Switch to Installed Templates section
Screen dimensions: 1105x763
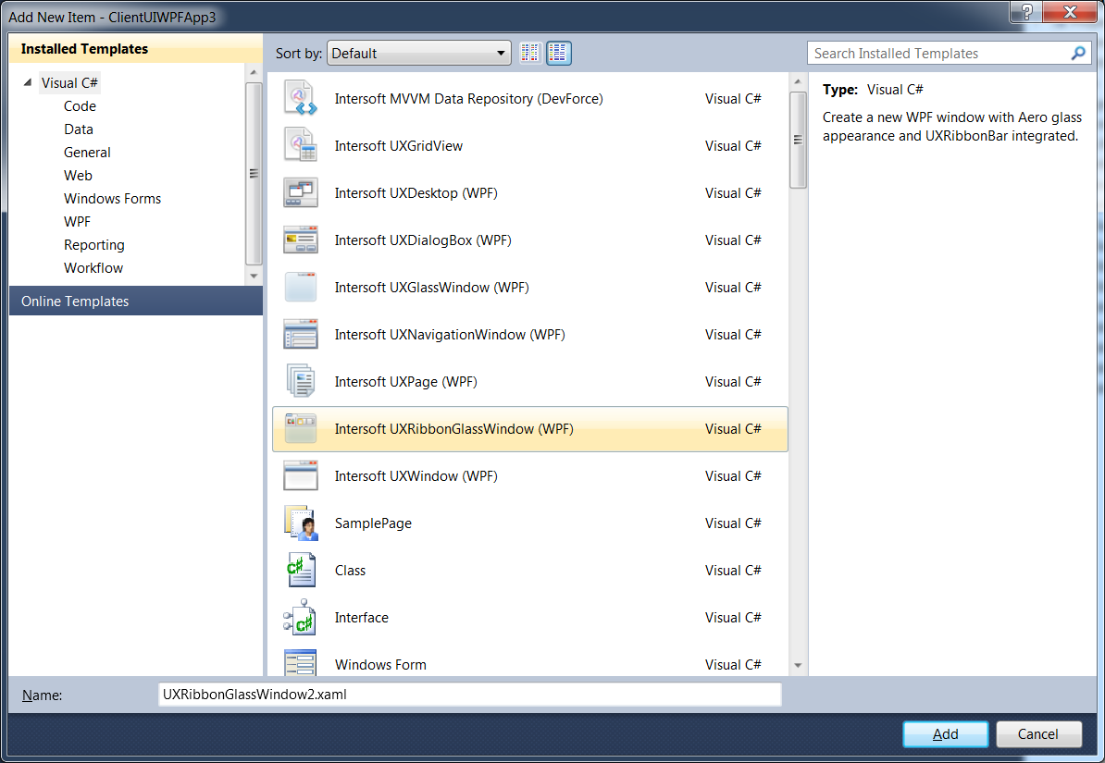click(136, 49)
